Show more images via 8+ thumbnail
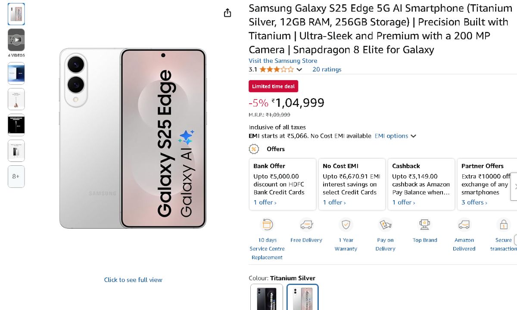517x310 pixels. coord(16,177)
